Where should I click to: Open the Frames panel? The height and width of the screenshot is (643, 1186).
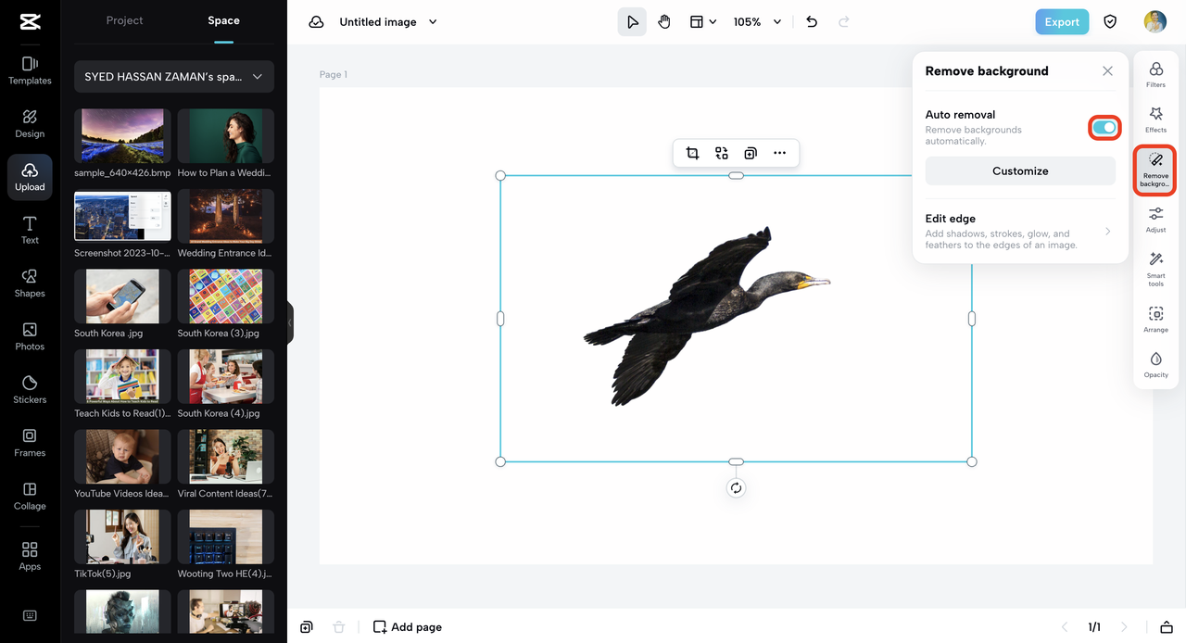[30, 442]
